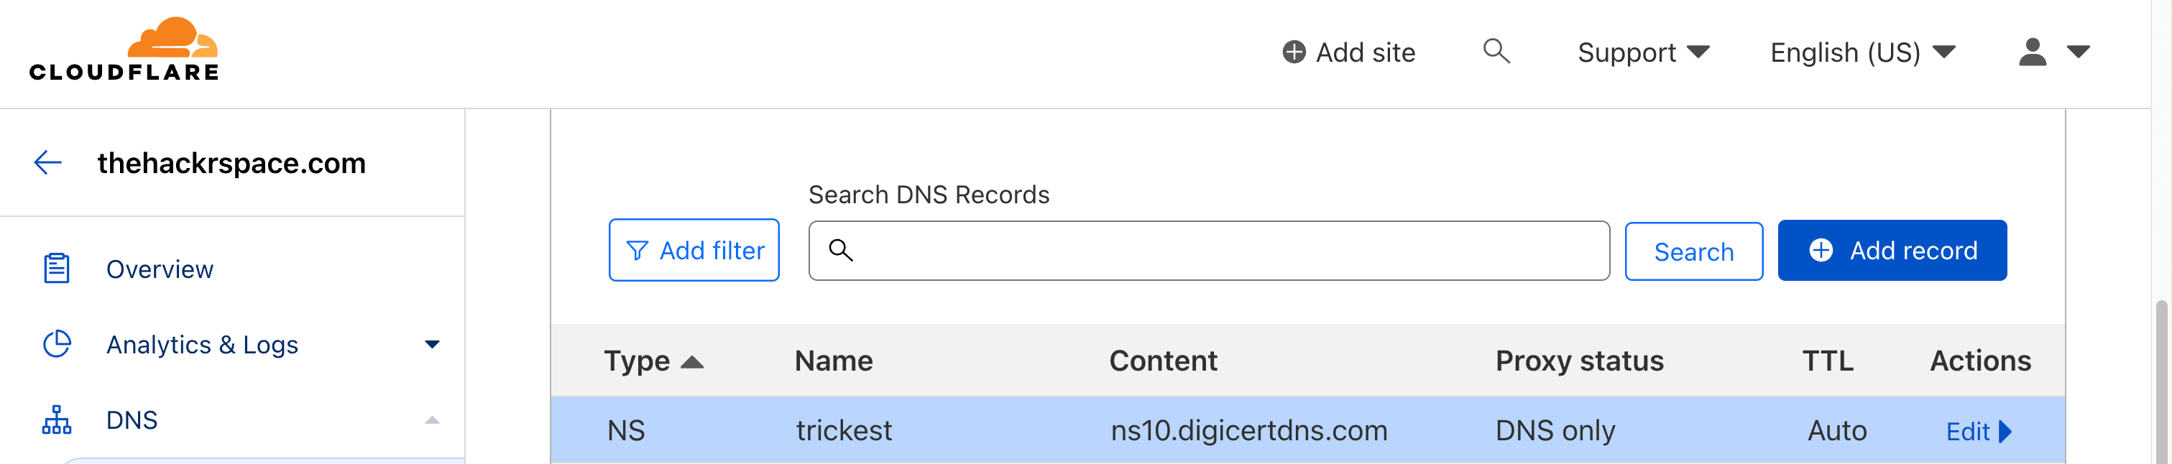Viewport: 2172px width, 464px height.
Task: Open the English (US) language dropdown
Action: point(1862,52)
